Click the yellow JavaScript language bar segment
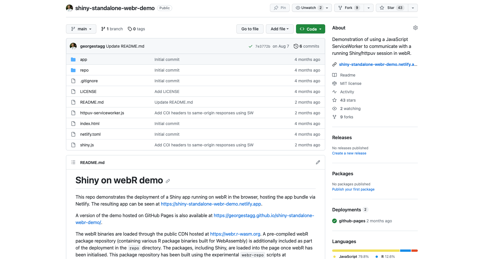Screen dimensions: 480x259 pyautogui.click(x=366, y=251)
